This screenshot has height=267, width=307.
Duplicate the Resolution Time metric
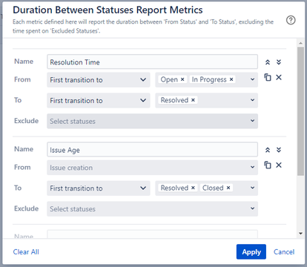[268, 77]
